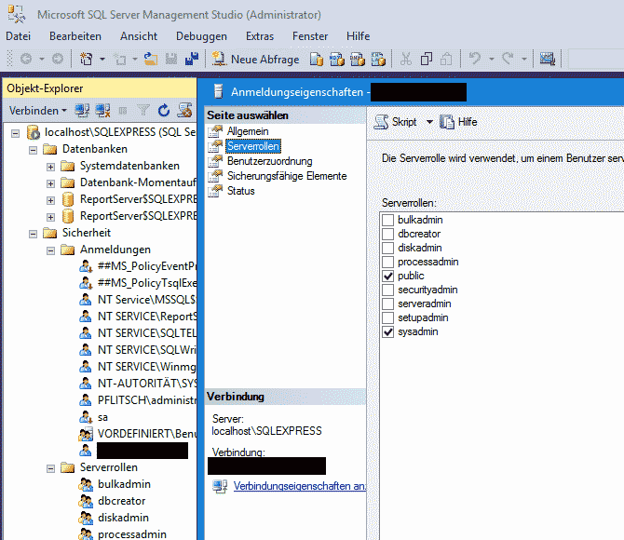Click the Database Engine Query icon
This screenshot has height=540, width=624.
[x=317, y=60]
